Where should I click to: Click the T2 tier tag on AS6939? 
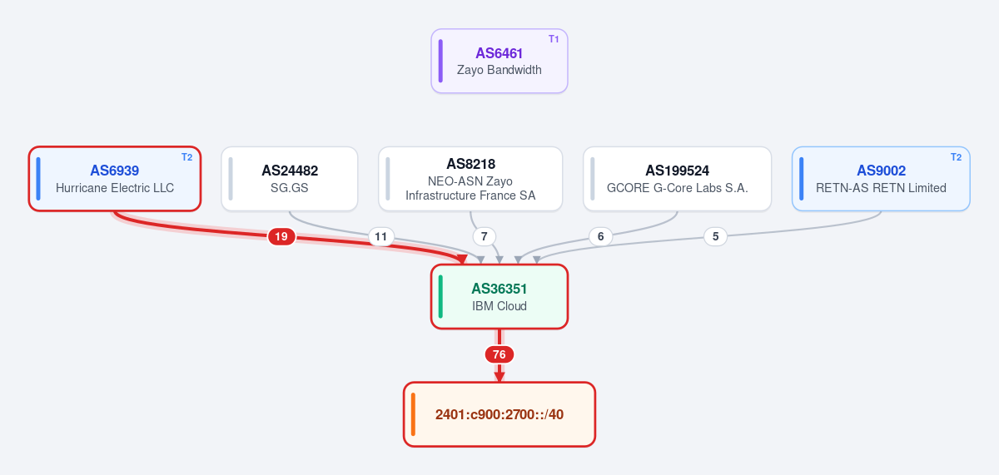tap(186, 157)
